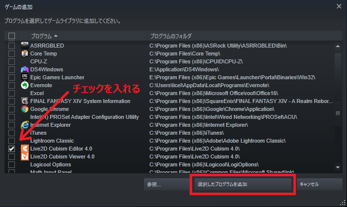Select the CPU-Z program name

39,61
